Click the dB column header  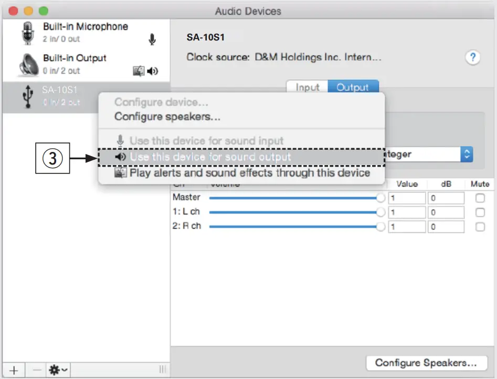pos(446,184)
